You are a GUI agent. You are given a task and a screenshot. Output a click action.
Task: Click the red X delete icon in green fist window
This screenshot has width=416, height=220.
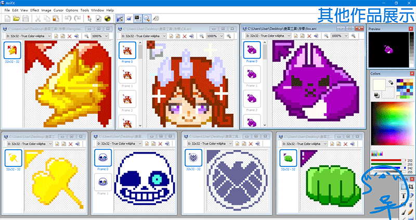[x=345, y=144]
